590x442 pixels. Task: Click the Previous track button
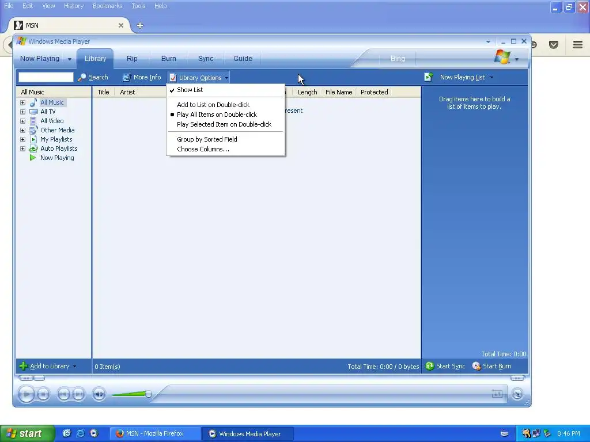tap(63, 394)
